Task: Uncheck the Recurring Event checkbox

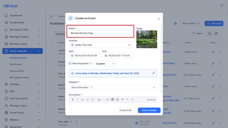Action: (70, 63)
